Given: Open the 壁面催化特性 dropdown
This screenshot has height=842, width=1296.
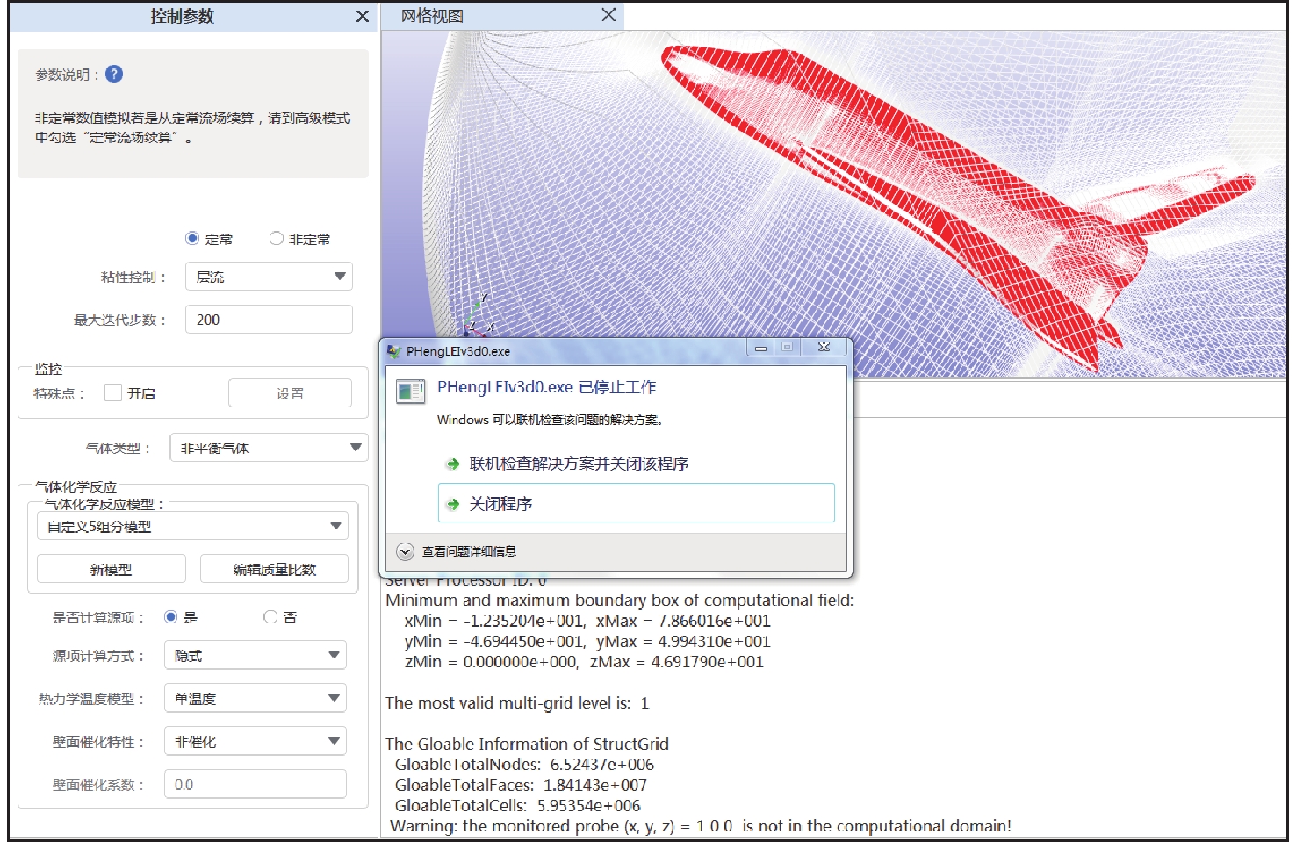Looking at the screenshot, I should tap(255, 741).
